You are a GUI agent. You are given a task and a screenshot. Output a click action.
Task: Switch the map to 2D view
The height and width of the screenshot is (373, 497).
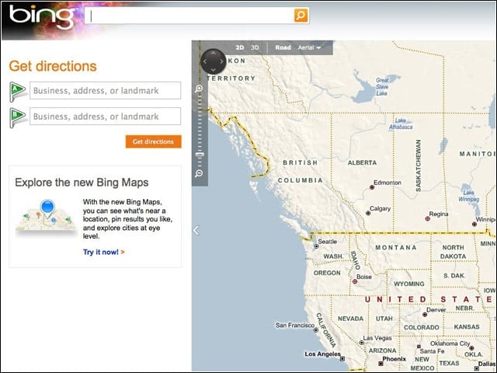pyautogui.click(x=240, y=47)
